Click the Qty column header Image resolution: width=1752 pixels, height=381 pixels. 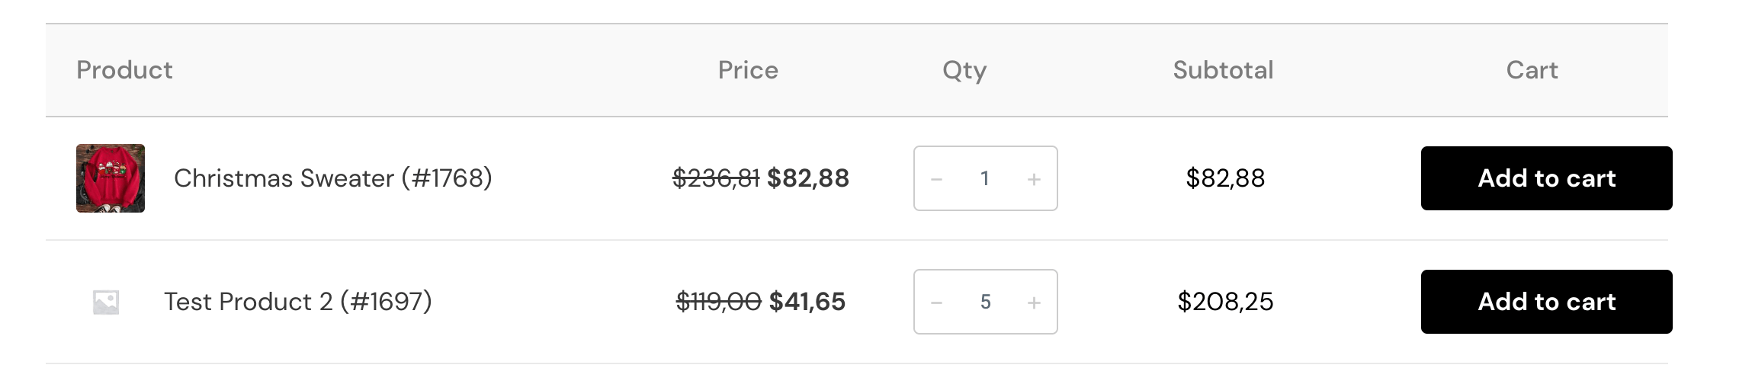point(964,71)
